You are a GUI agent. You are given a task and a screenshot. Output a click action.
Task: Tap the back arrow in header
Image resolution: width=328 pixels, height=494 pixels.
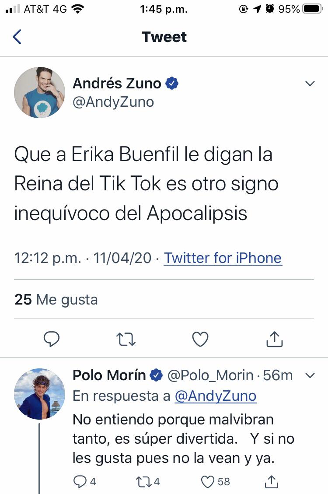(17, 37)
